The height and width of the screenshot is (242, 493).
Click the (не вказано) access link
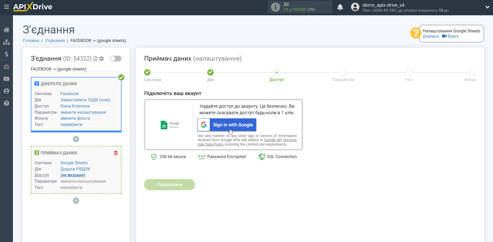[x=73, y=175]
